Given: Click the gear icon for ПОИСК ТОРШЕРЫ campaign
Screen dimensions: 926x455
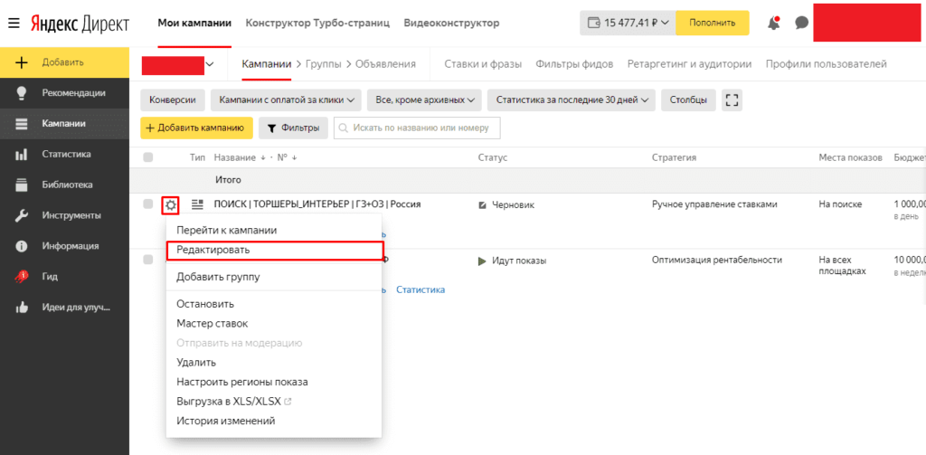Looking at the screenshot, I should tap(171, 205).
